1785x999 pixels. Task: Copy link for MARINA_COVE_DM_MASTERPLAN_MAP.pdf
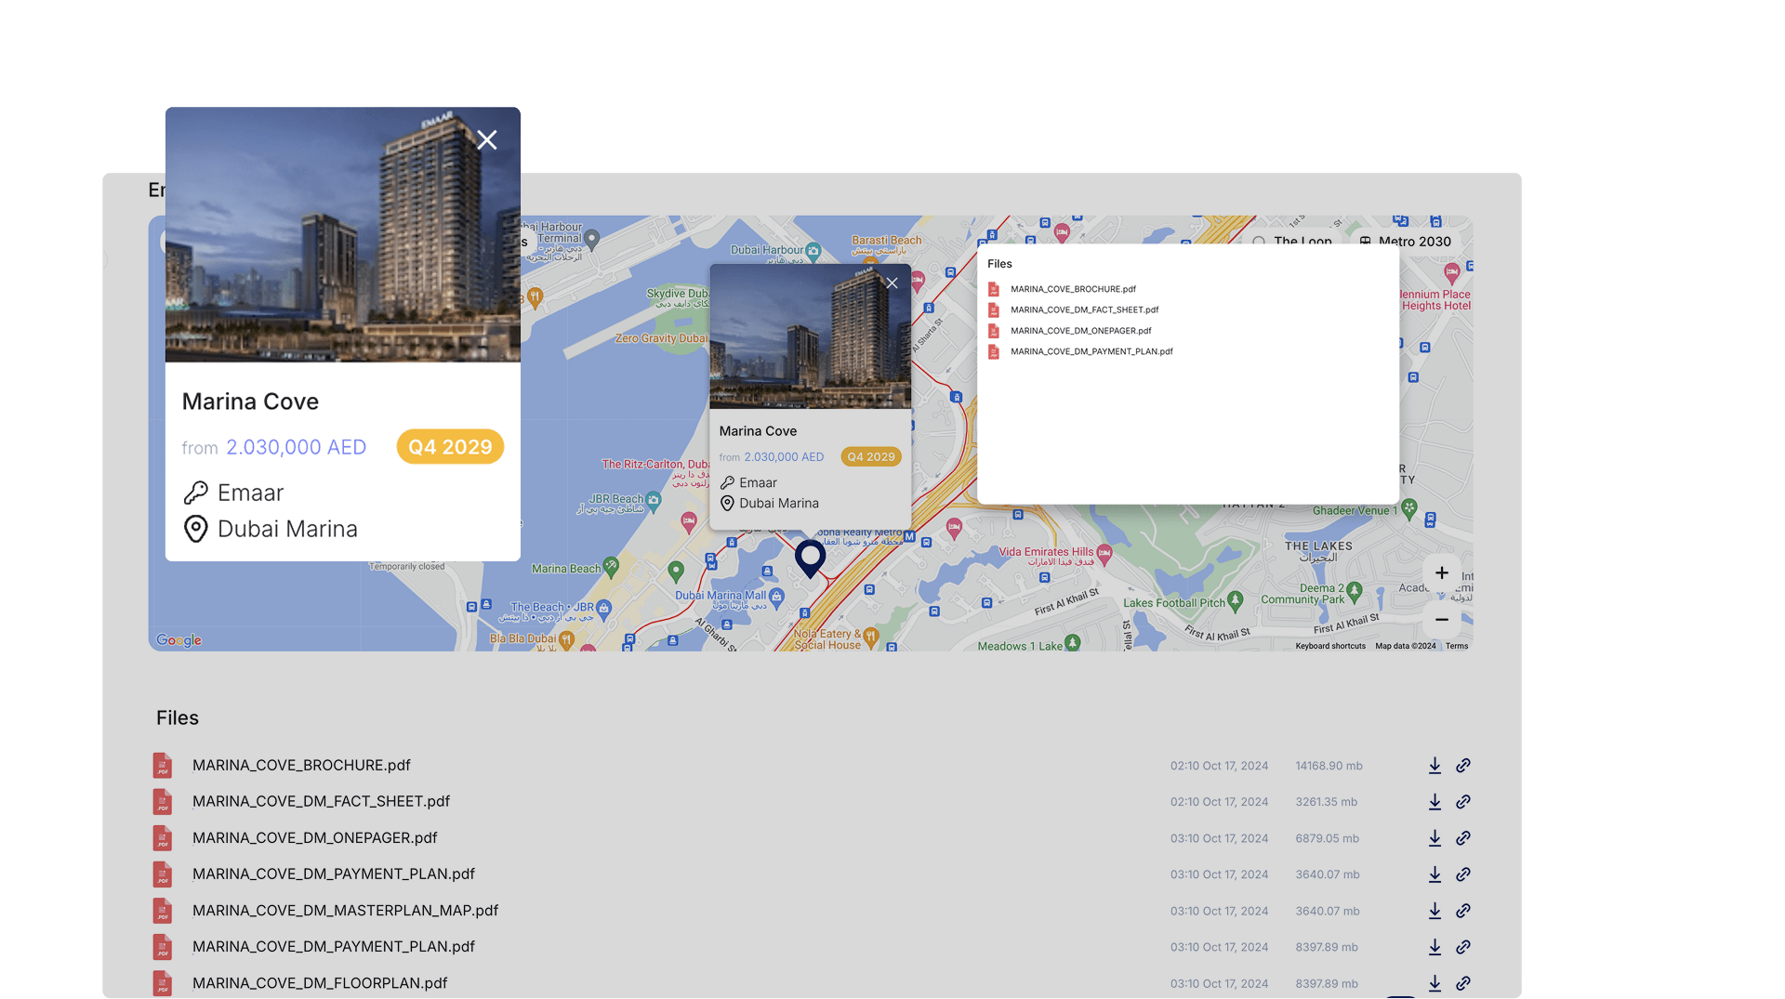pos(1463,911)
